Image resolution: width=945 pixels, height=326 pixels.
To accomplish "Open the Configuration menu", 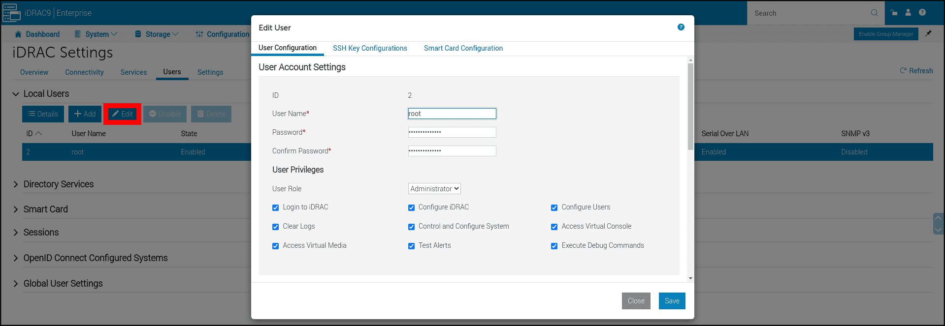I will (x=223, y=34).
